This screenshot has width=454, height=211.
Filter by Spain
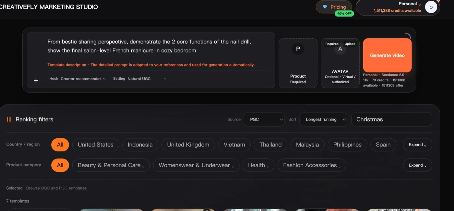pyautogui.click(x=383, y=145)
